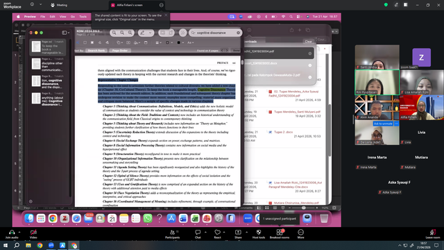Click the More button in Zoom toolbar
The width and height of the screenshot is (444, 250).
coord(300,234)
